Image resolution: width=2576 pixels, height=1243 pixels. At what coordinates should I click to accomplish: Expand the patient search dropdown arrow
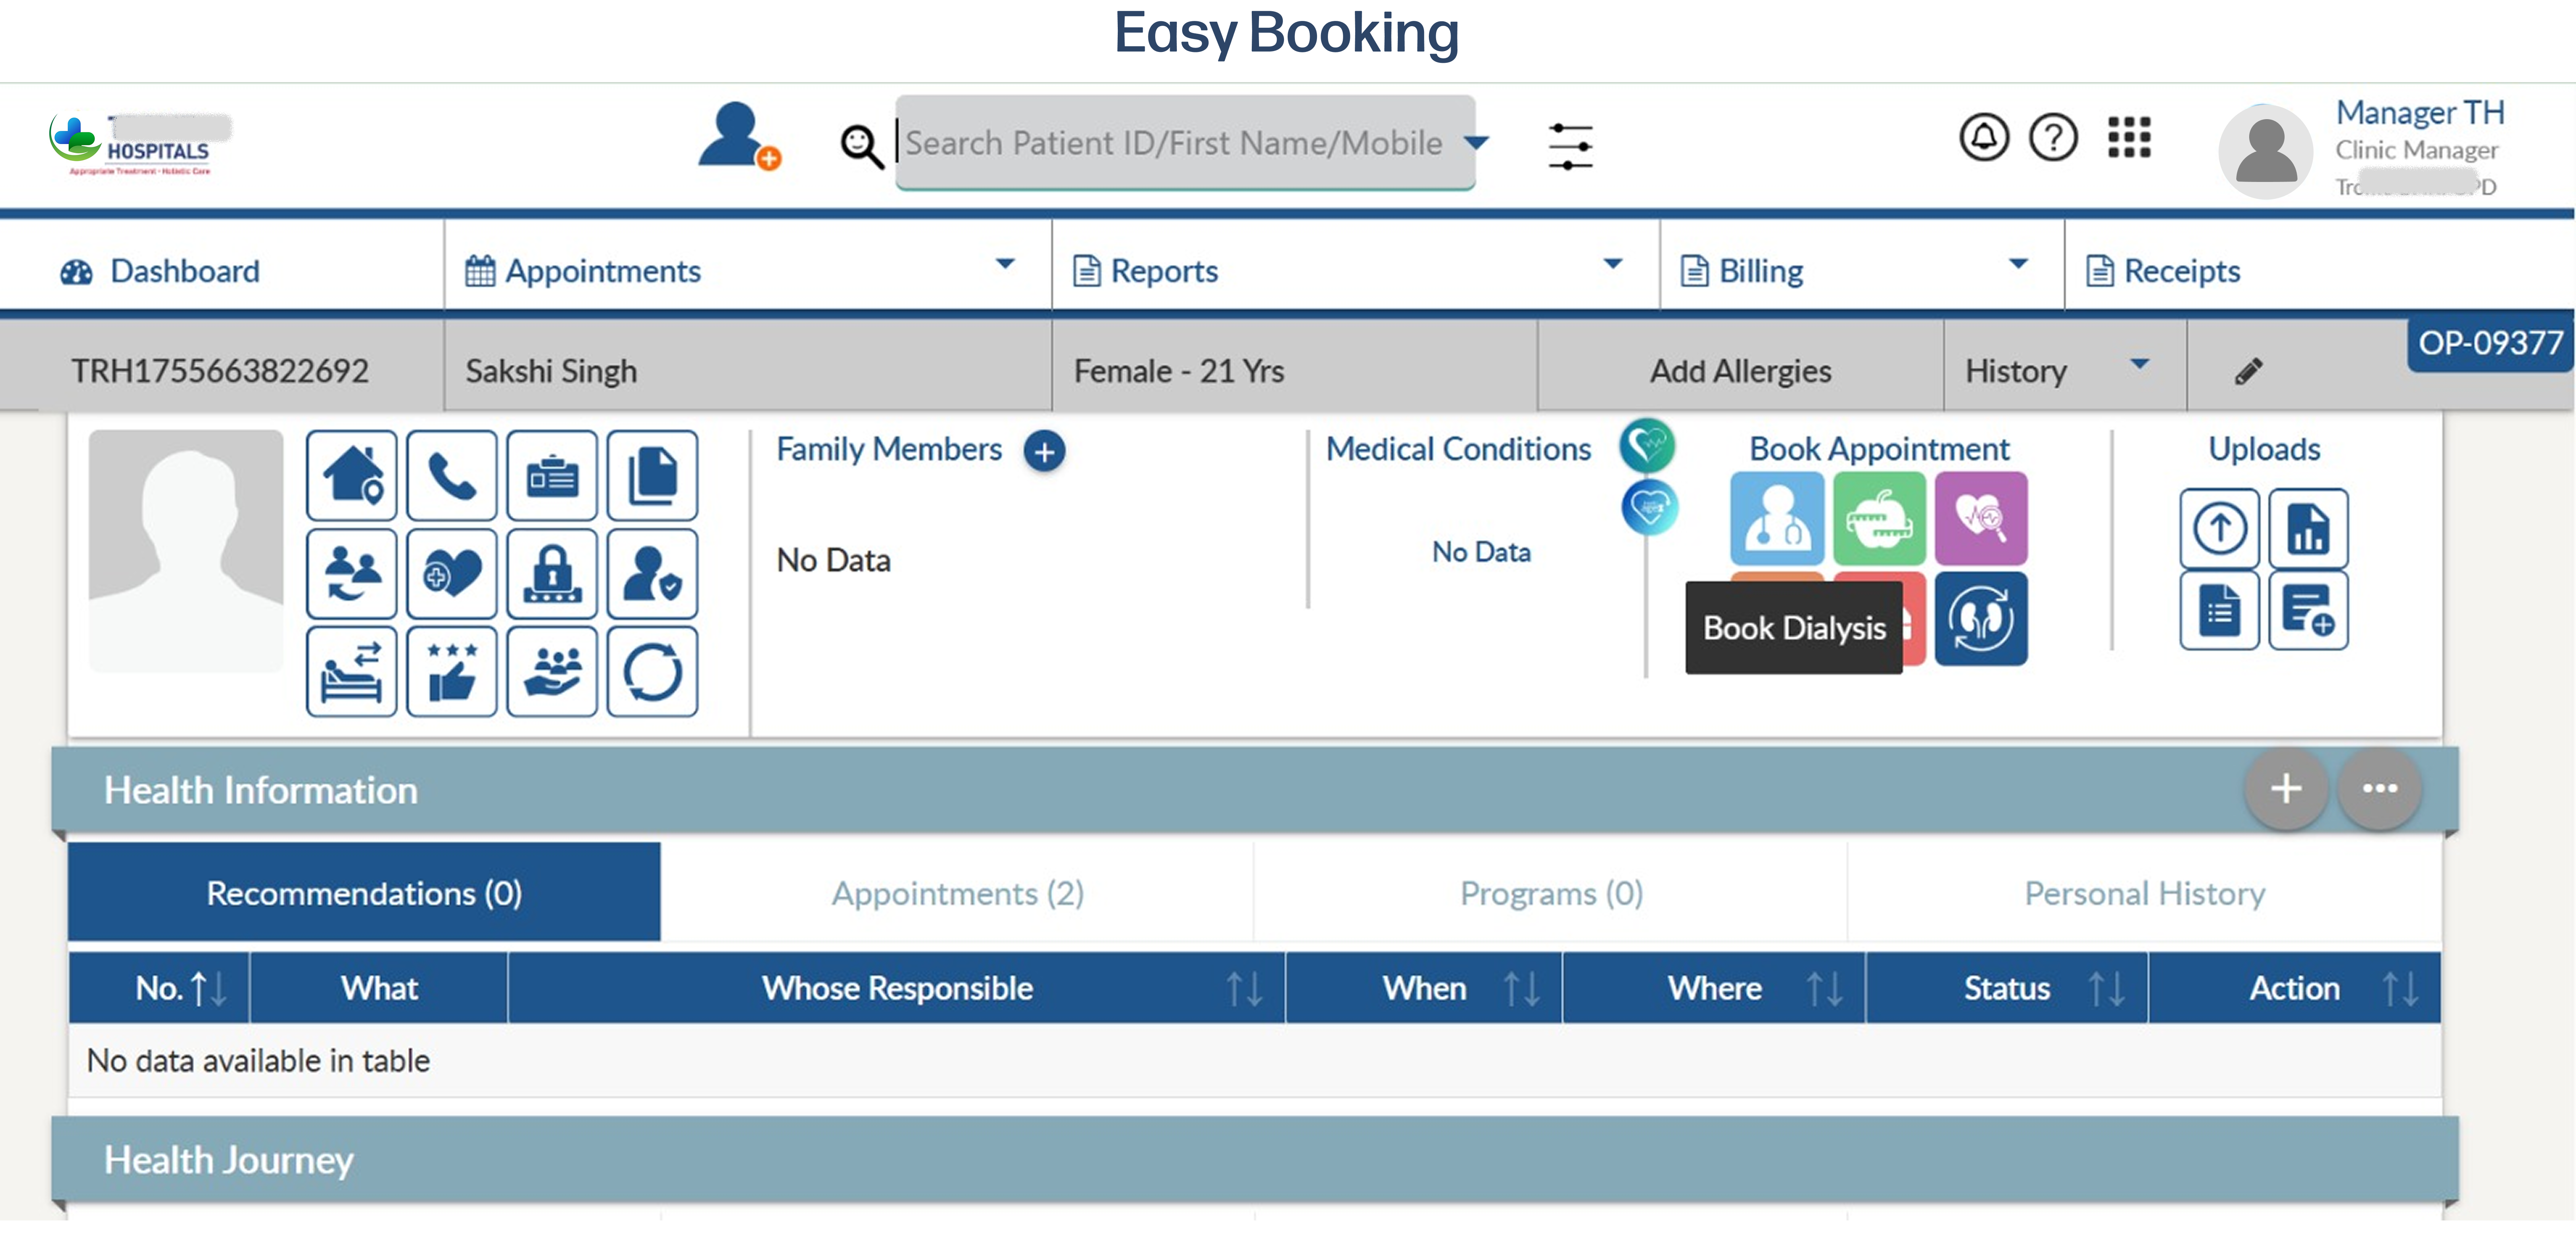pyautogui.click(x=1475, y=142)
